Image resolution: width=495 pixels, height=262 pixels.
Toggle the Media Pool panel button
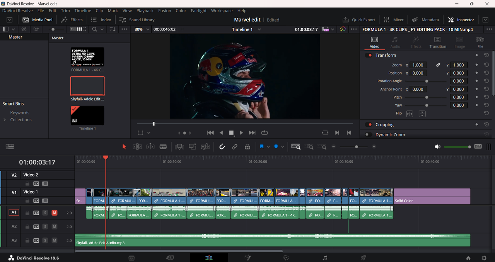37,20
